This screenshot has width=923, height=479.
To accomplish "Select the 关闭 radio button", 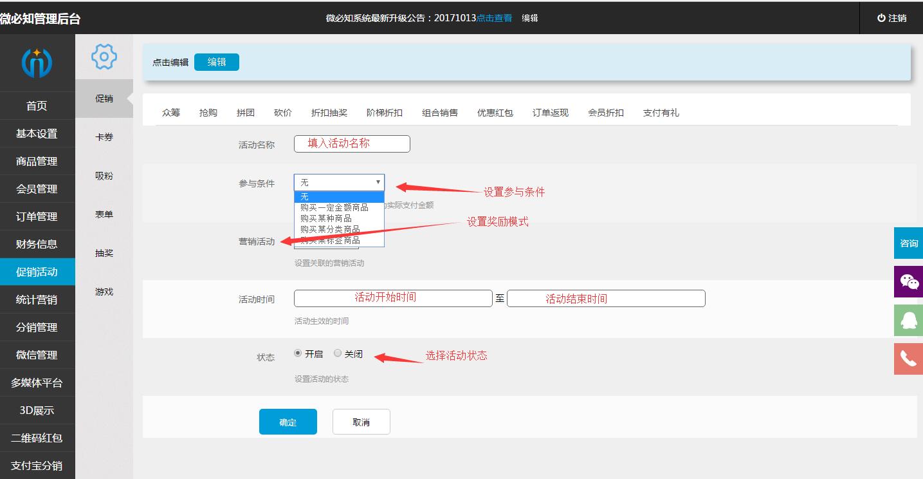I will point(338,353).
